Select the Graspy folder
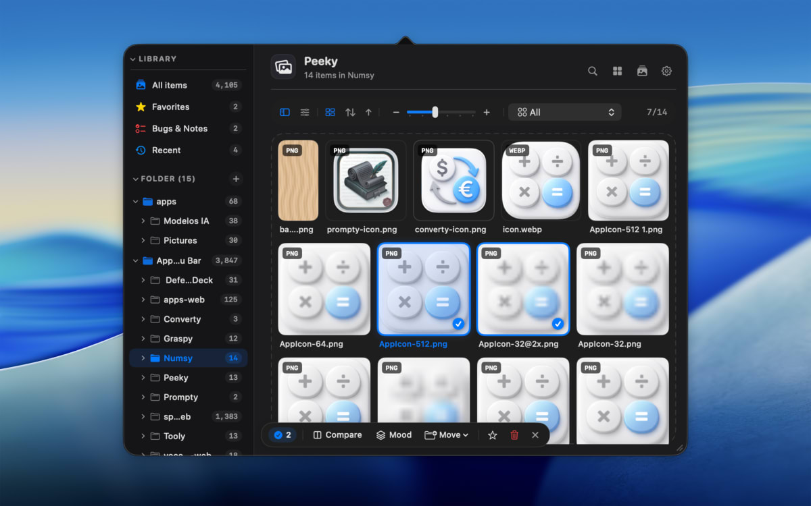 pyautogui.click(x=189, y=339)
